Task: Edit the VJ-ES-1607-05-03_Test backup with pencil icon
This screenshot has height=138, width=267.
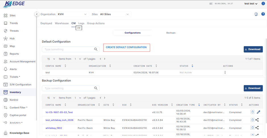Action: (x=258, y=112)
